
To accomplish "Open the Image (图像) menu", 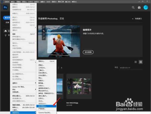I will click(19, 2).
